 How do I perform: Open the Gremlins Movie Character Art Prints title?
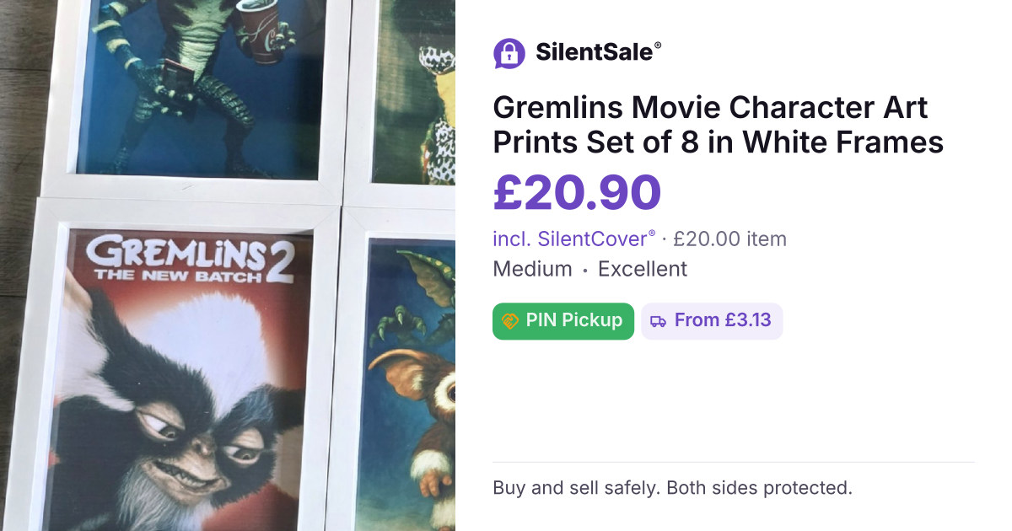718,125
